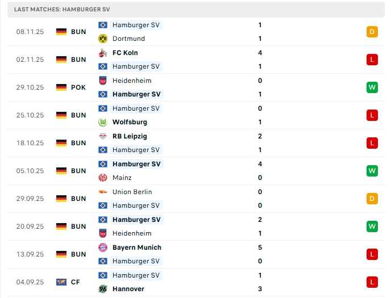Click the Hannover 96 crest icon
Image resolution: width=391 pixels, height=298 pixels.
pos(103,289)
